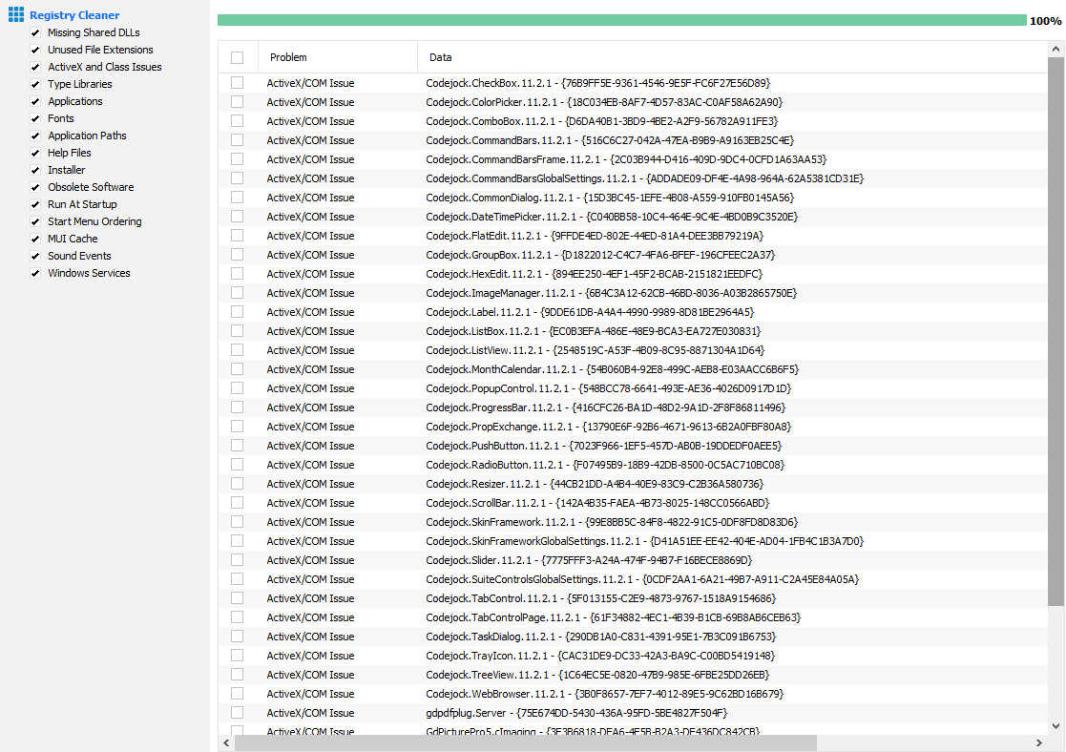Disable the Help Files checkbox
The height and width of the screenshot is (752, 1066).
point(35,153)
